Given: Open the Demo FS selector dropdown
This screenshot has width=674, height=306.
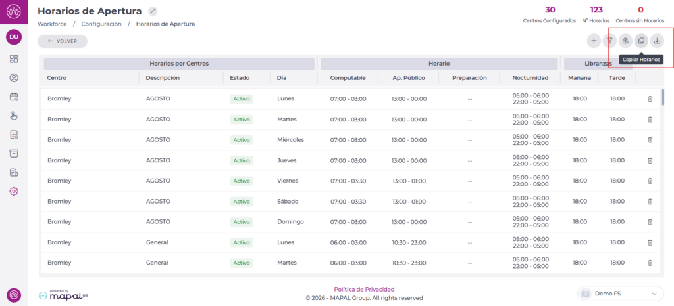Looking at the screenshot, I should pos(620,294).
